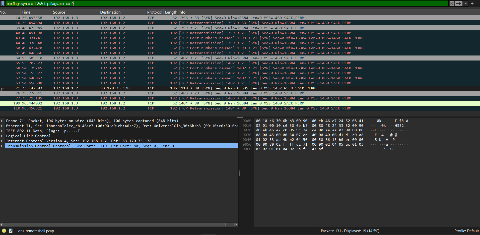Image resolution: width=480 pixels, height=235 pixels.
Task: Select the Frame 71 summary row
Action: click(x=121, y=121)
